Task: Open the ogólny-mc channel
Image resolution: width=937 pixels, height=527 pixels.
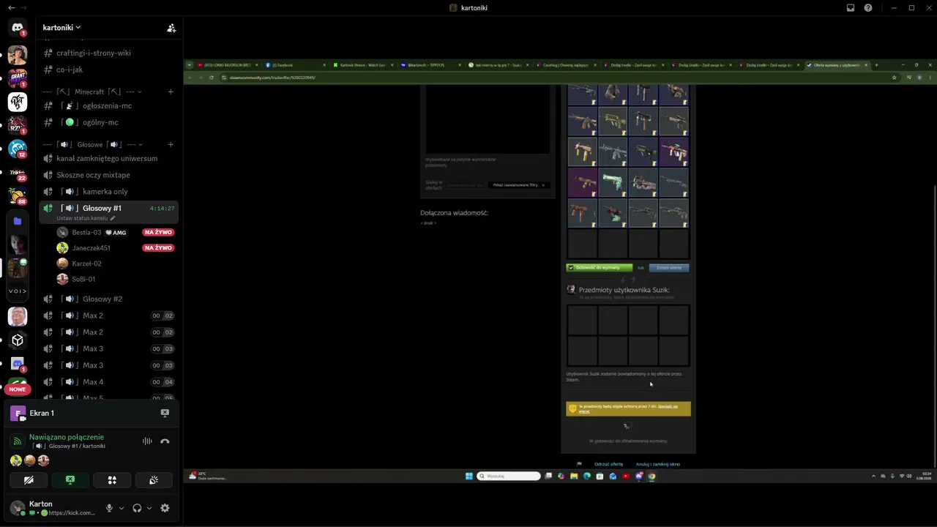Action: [x=108, y=122]
